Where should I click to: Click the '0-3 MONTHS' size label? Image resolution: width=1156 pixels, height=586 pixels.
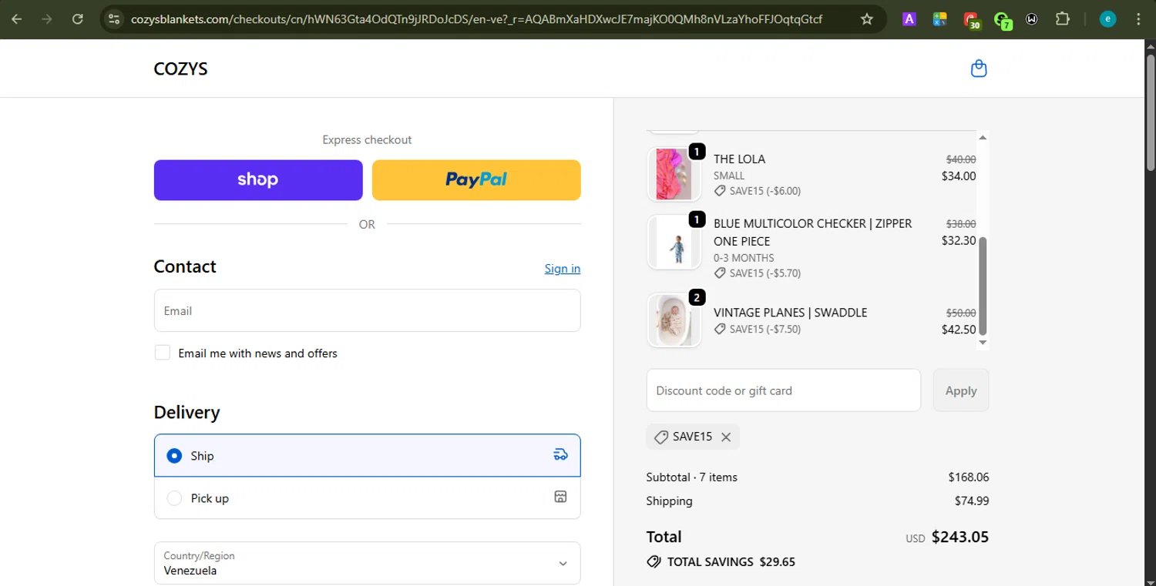point(744,258)
